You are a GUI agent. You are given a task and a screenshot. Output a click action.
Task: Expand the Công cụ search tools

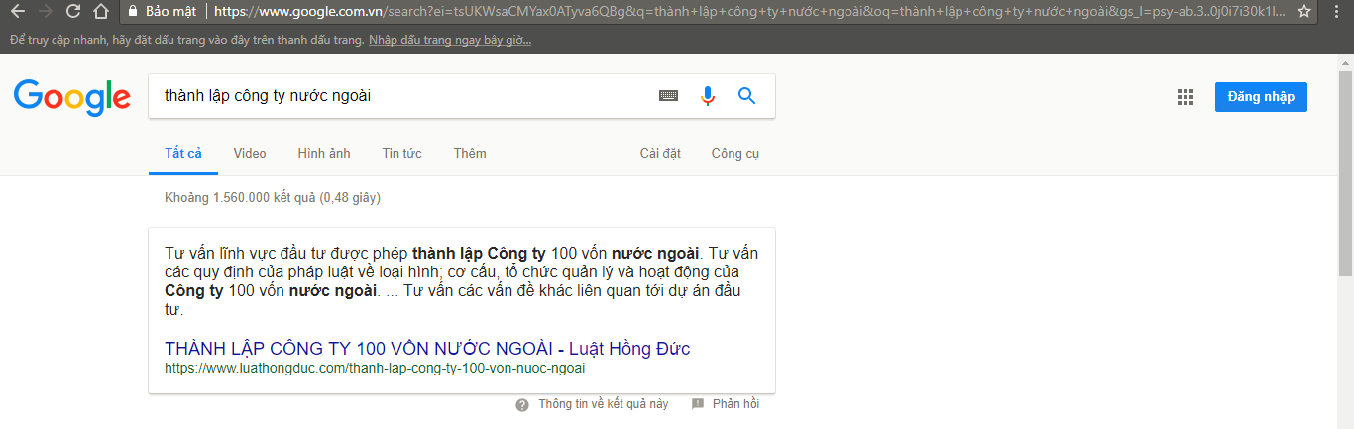[734, 154]
